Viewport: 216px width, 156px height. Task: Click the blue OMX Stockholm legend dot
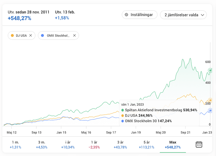click(43, 36)
